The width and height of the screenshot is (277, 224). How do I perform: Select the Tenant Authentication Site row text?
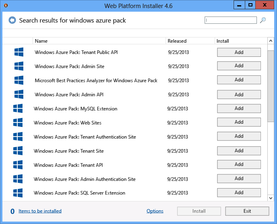pos(85,137)
